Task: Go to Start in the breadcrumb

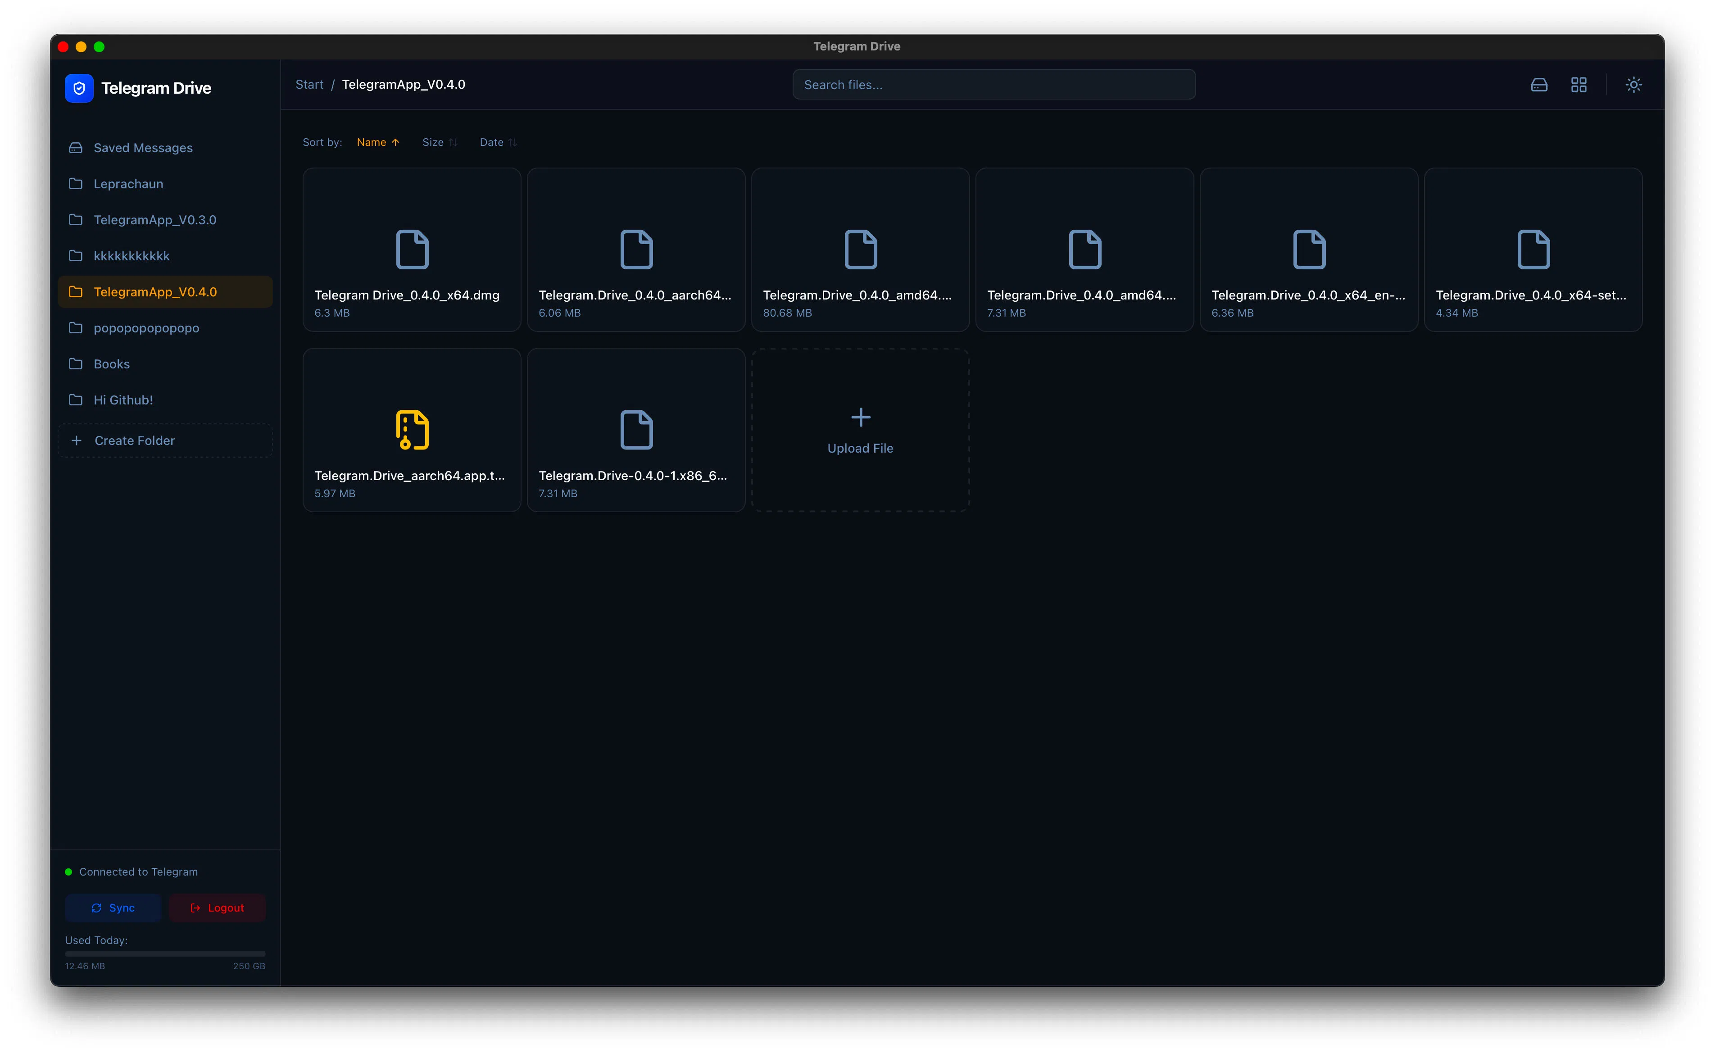Action: 309,84
